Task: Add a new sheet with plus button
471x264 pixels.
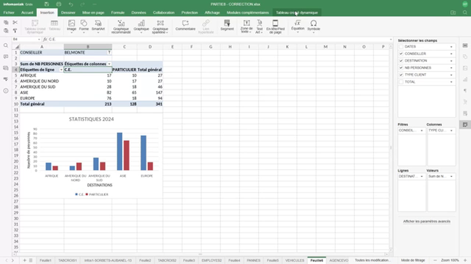Action: 24,260
